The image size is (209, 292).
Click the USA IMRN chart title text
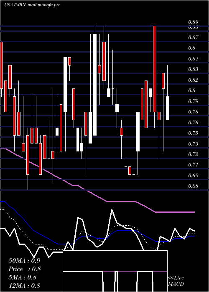15,5
